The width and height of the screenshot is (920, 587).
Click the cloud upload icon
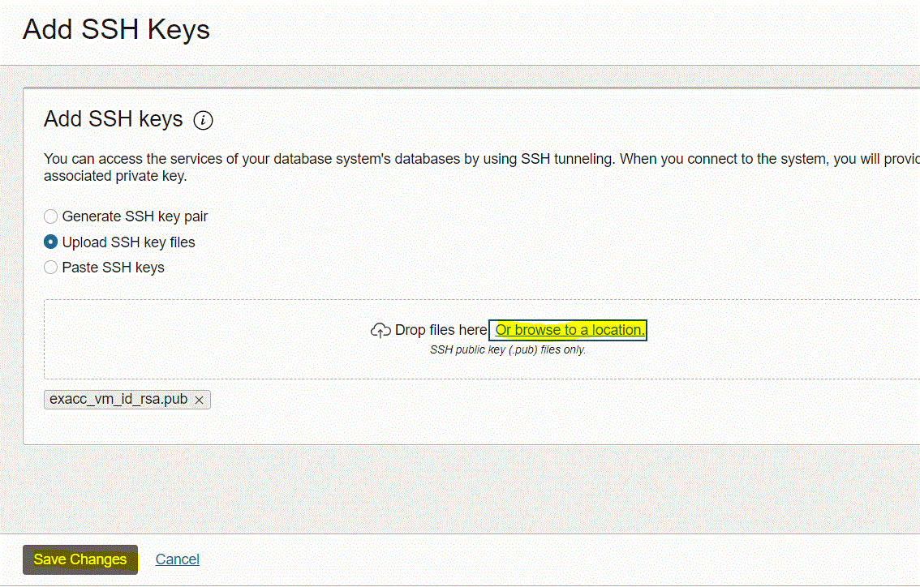380,330
